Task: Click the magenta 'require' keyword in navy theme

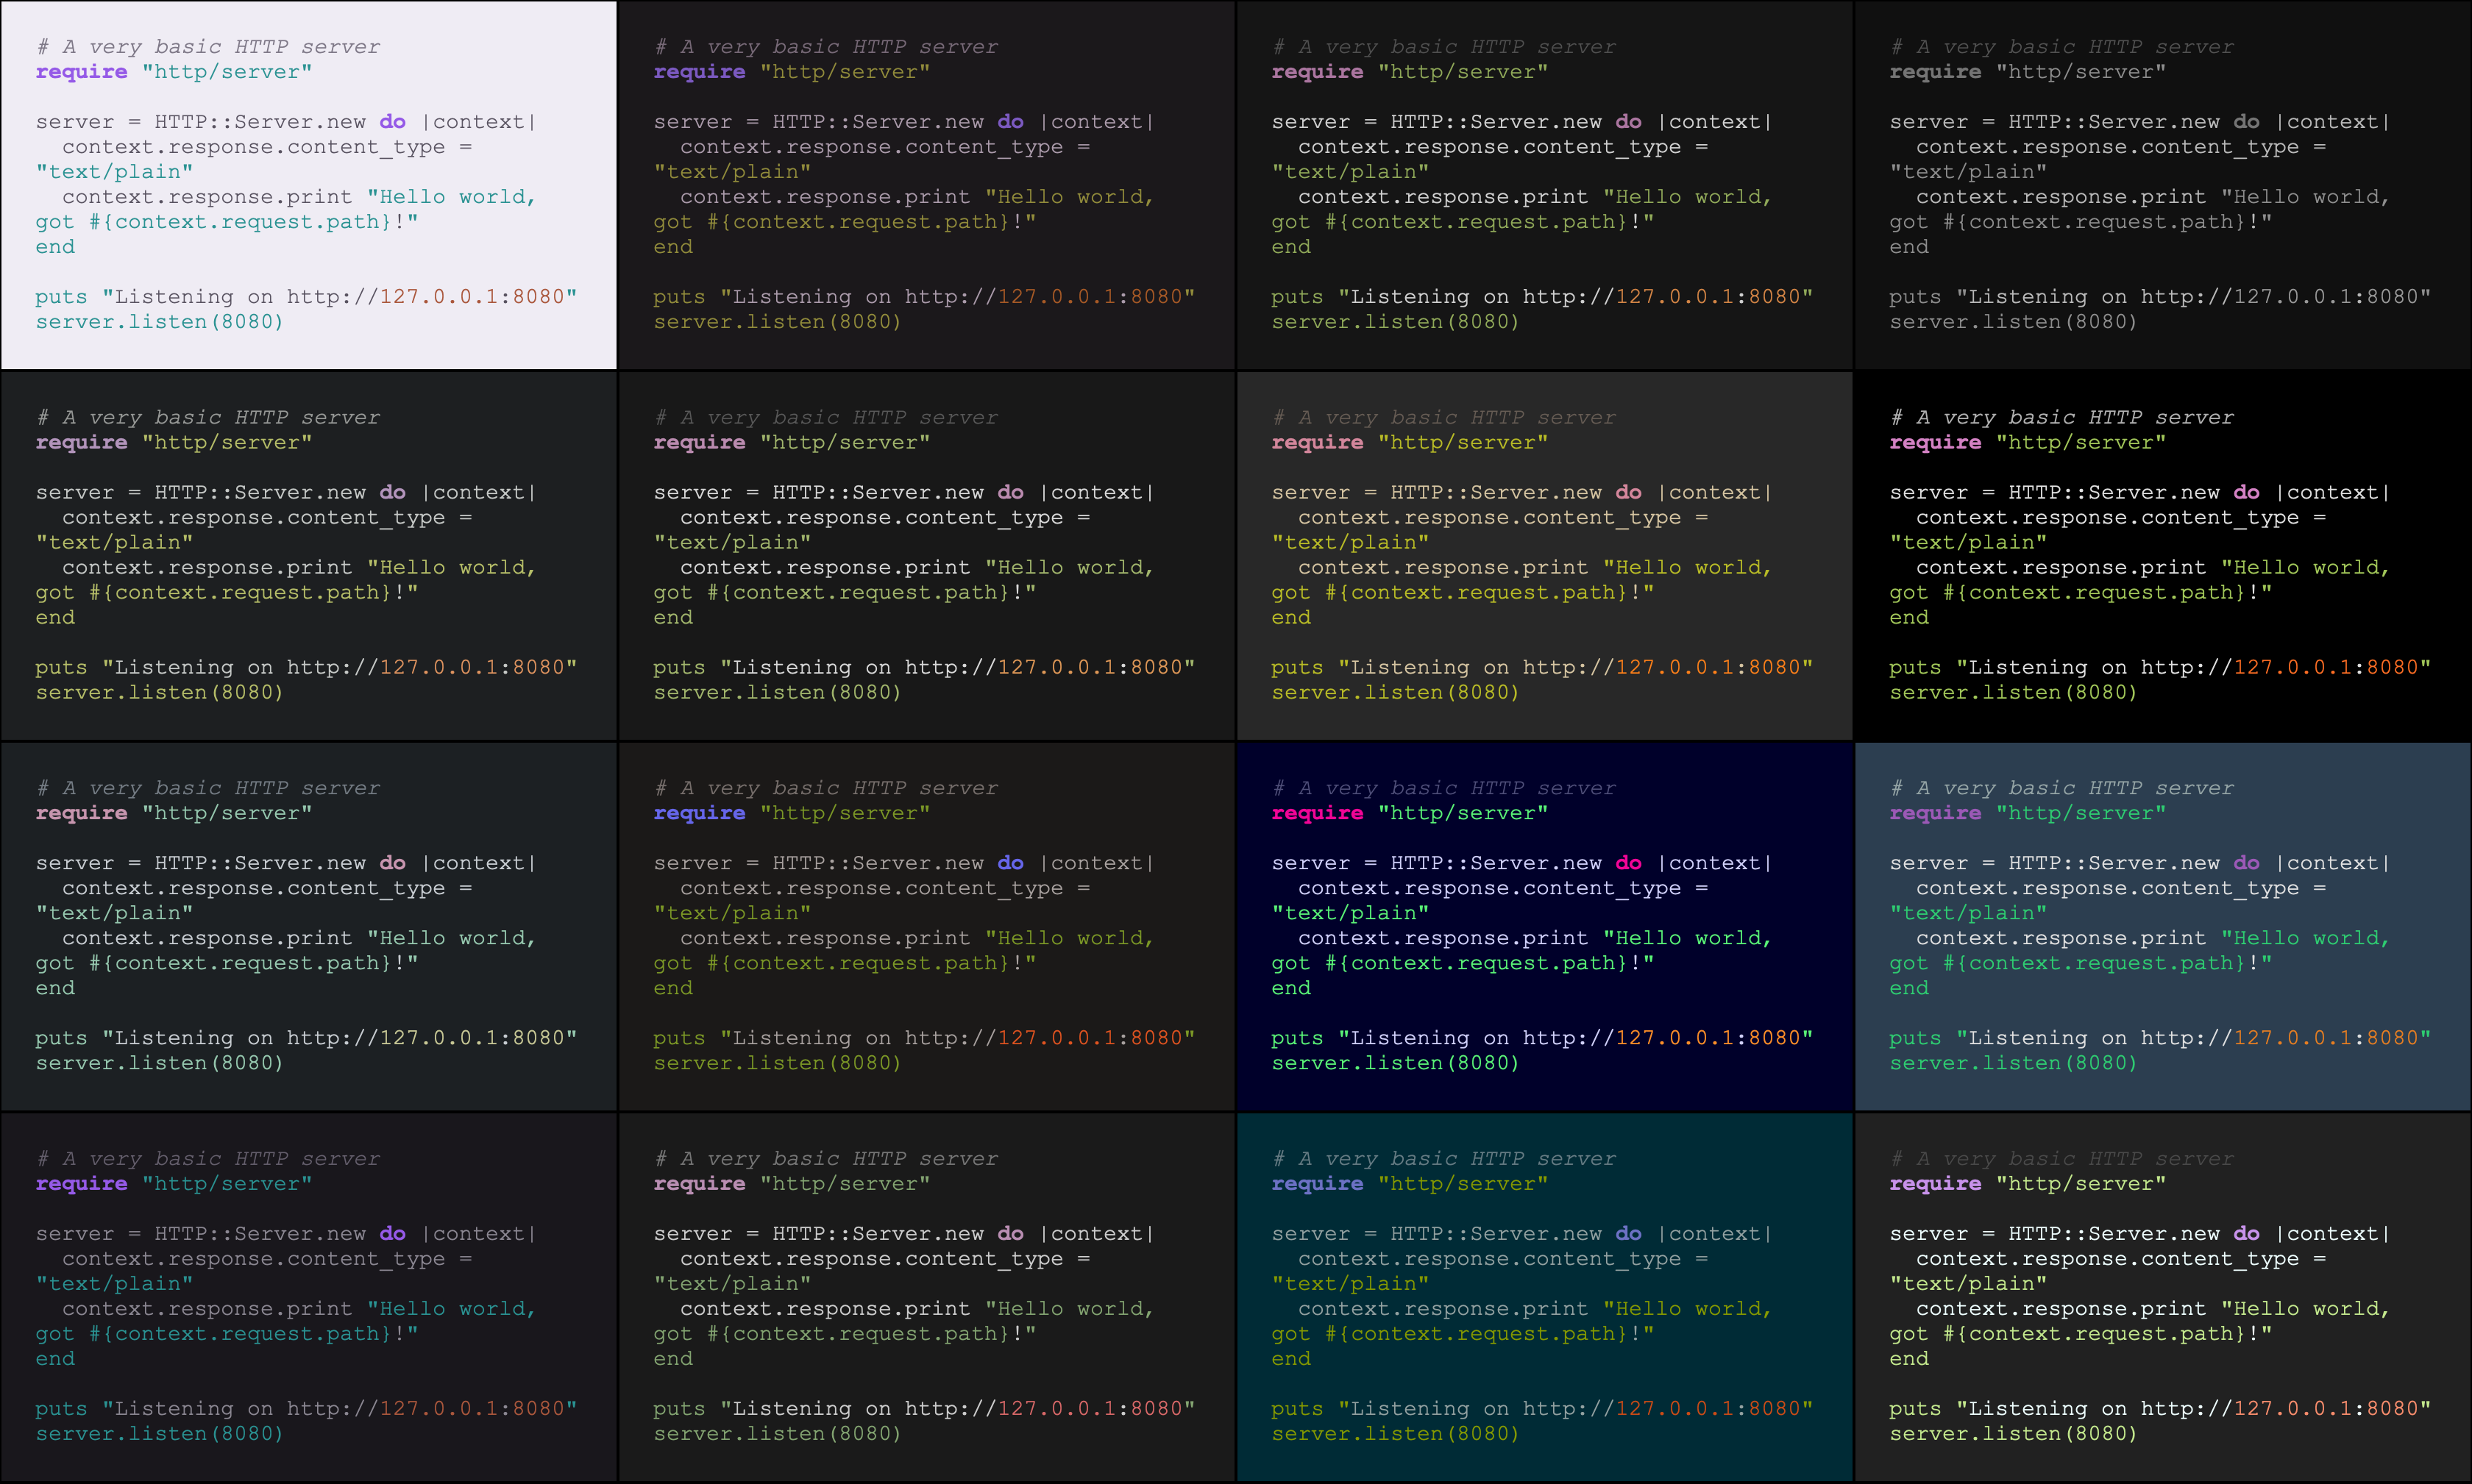Action: click(1316, 813)
